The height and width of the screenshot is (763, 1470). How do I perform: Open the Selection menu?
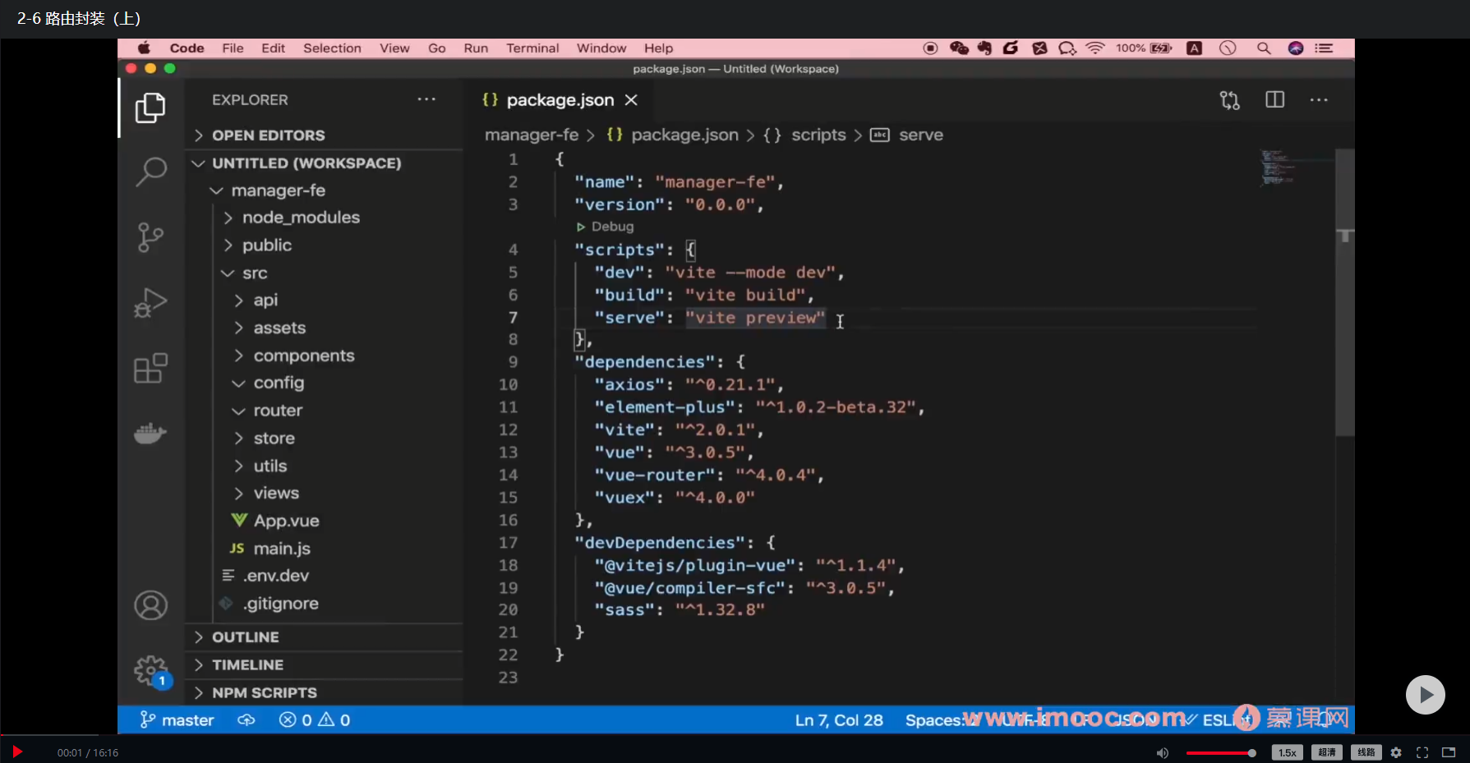click(x=332, y=48)
